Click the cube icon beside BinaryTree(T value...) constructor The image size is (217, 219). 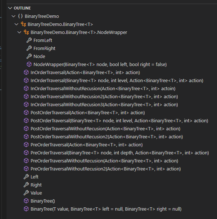[x=26, y=209]
